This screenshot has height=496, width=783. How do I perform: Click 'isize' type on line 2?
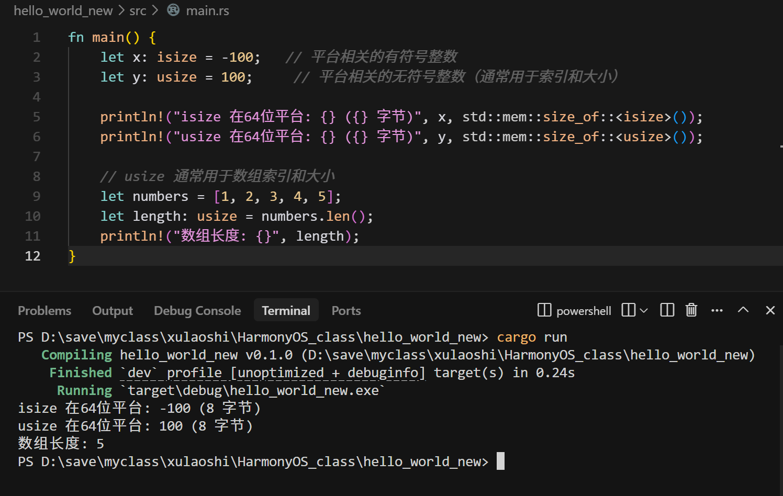[x=177, y=57]
